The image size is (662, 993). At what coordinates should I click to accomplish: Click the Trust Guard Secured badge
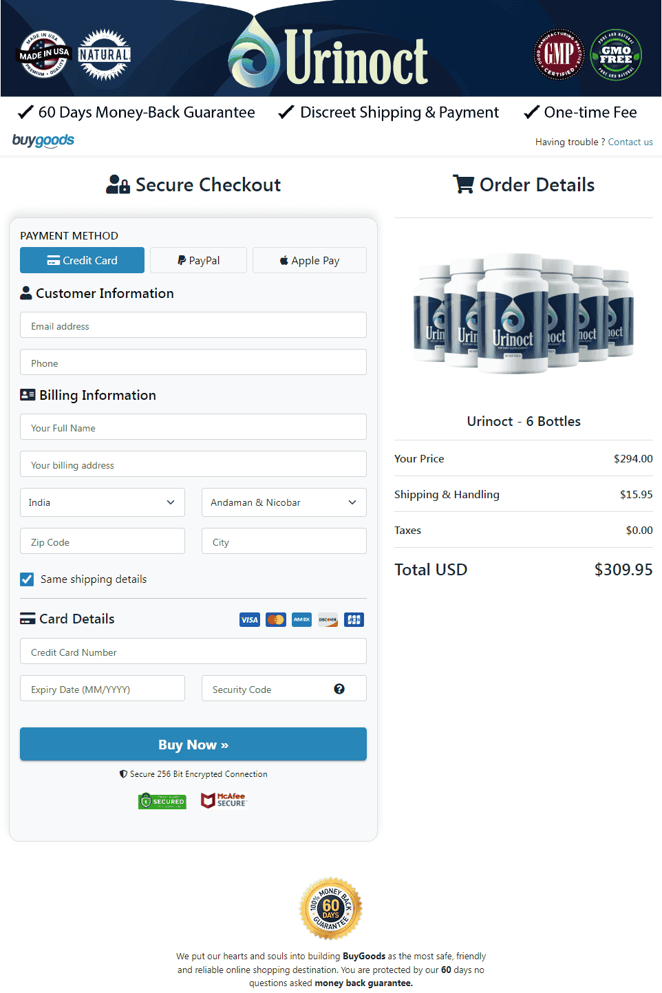point(162,800)
